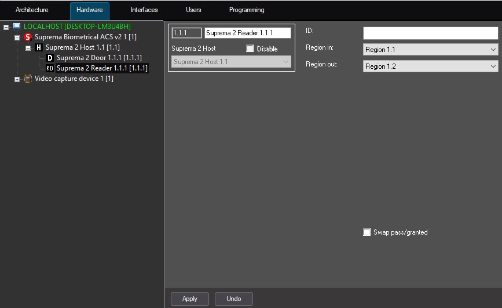
Task: Click the D icon of Suprema 2 Door
Action: 50,58
